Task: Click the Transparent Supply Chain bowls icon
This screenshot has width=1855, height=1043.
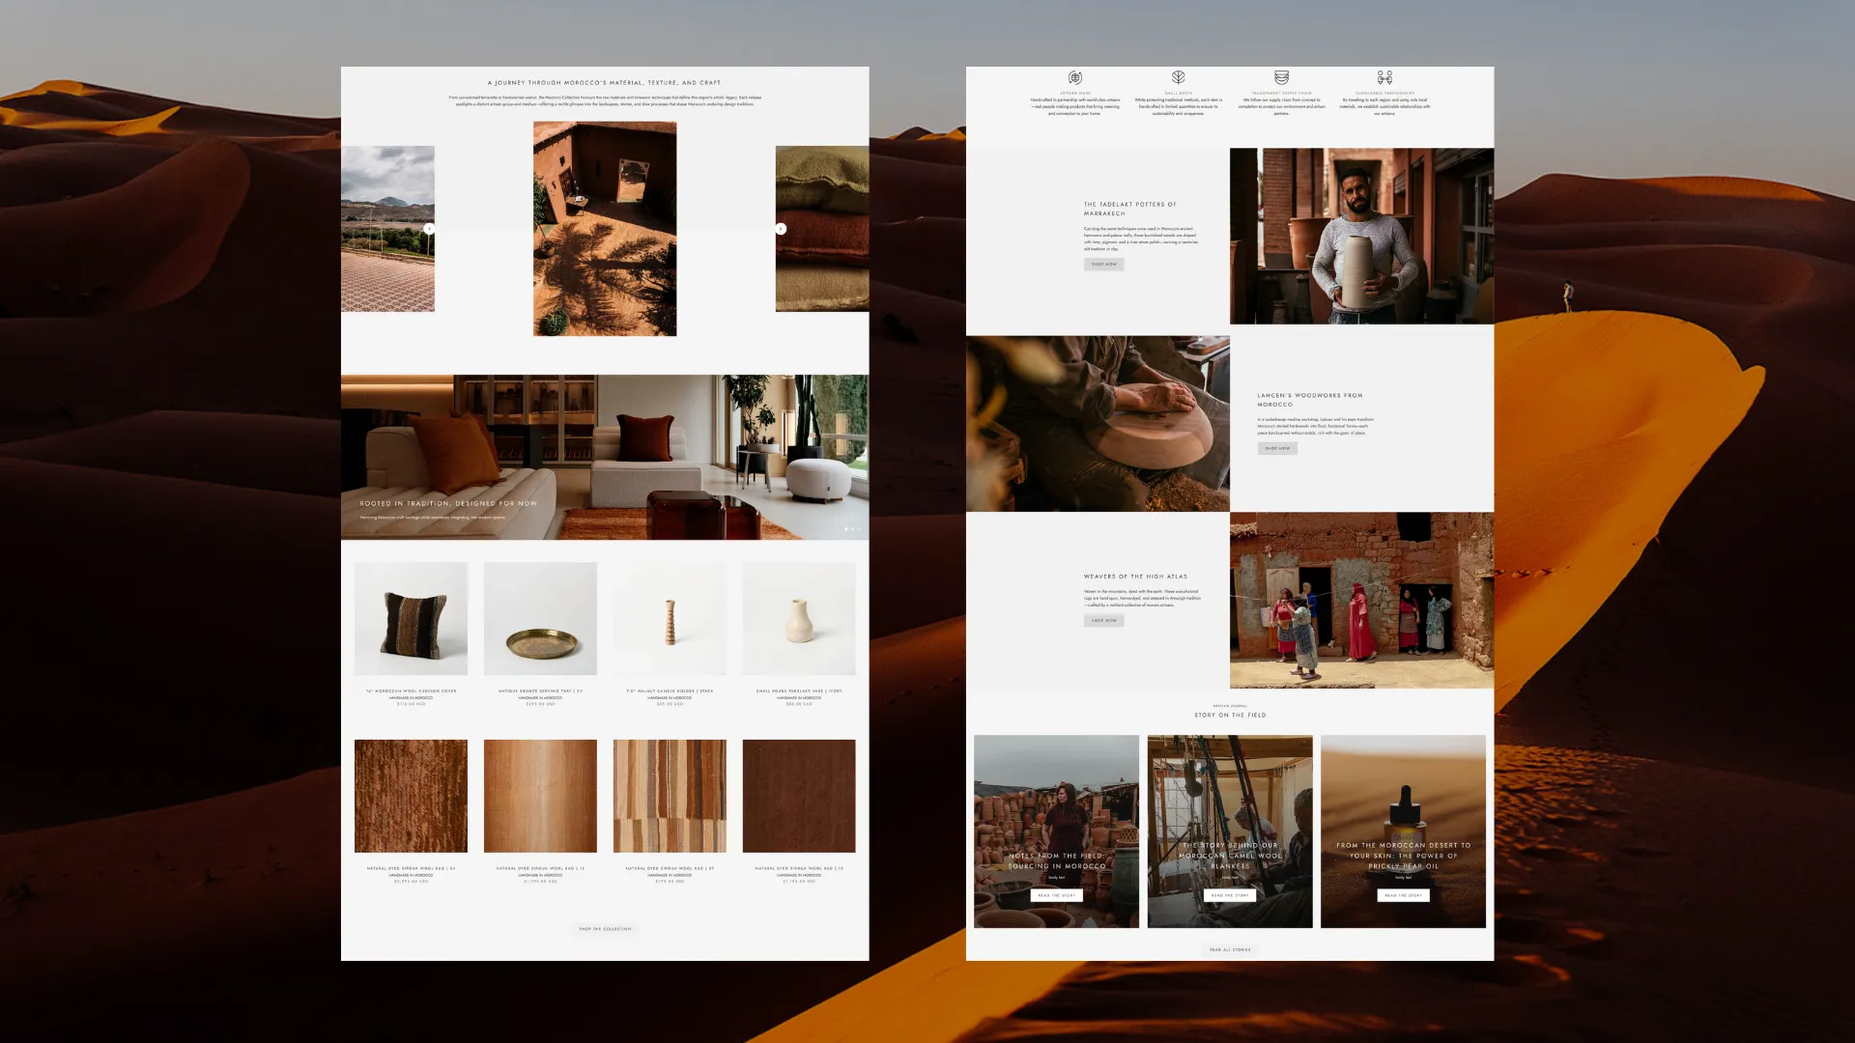Action: point(1281,77)
